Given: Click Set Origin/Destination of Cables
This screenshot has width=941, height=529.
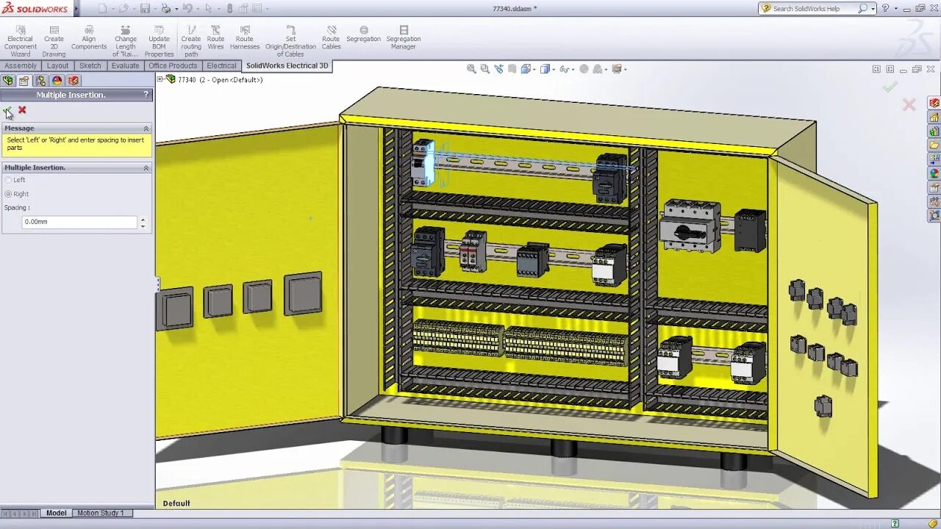Looking at the screenshot, I should pyautogui.click(x=290, y=41).
